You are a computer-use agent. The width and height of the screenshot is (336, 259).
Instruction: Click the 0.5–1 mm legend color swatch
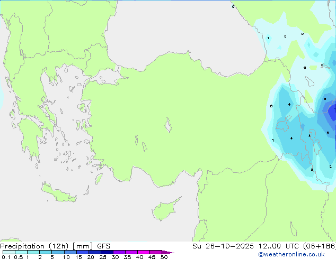(21, 252)
